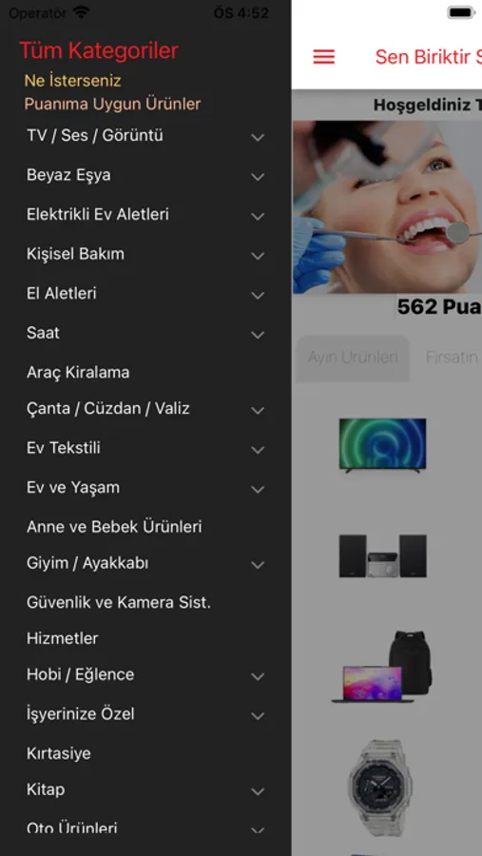Open the television product thumbnail

pyautogui.click(x=382, y=445)
